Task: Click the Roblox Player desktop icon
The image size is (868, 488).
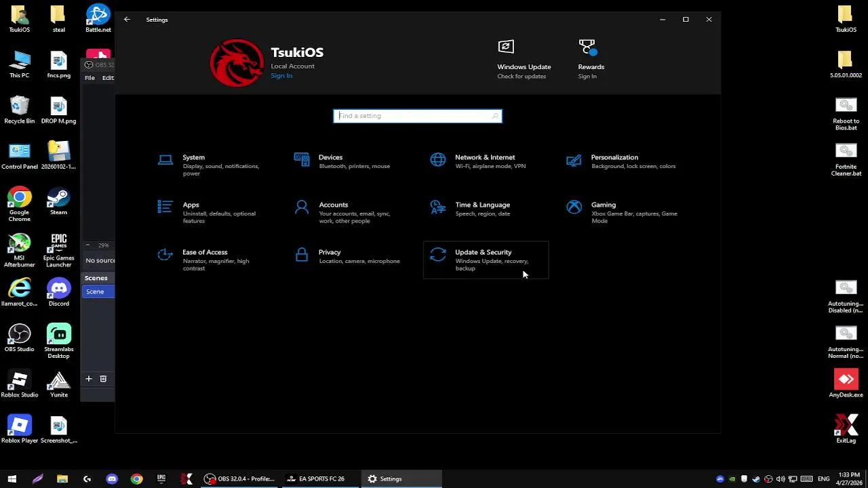Action: (19, 429)
